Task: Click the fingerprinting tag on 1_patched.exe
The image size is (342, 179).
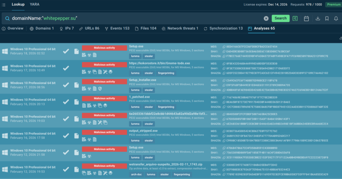Action: [x=166, y=107]
